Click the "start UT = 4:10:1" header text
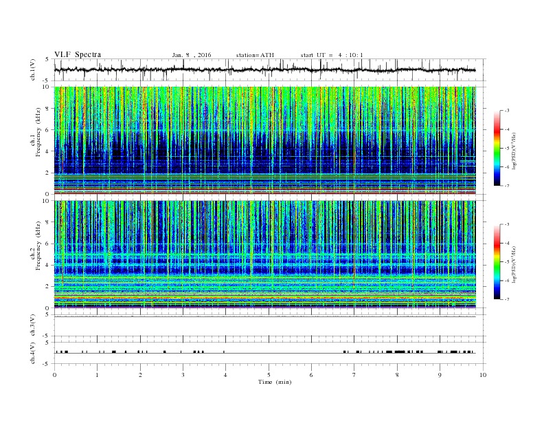This screenshot has height=421, width=544. (332, 55)
